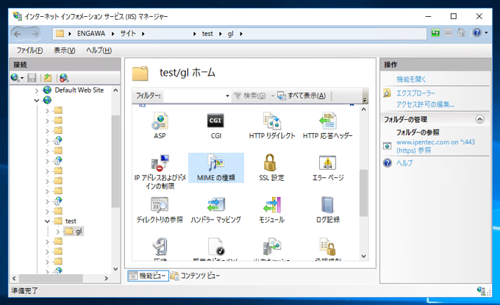This screenshot has height=305, width=500.
Task: Expand the gl folder node
Action: [57, 232]
